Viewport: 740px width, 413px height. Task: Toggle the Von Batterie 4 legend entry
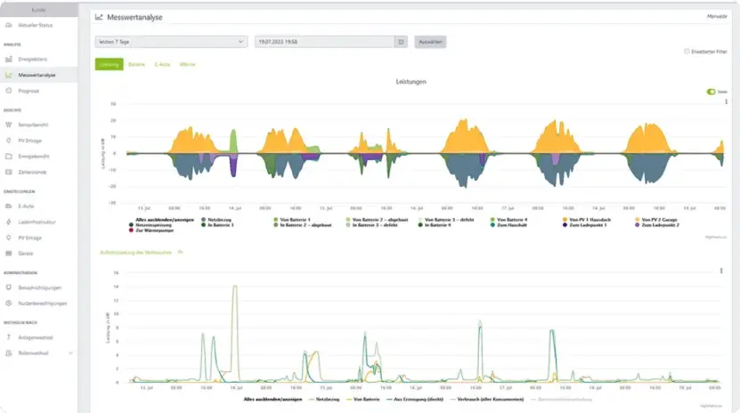point(508,220)
